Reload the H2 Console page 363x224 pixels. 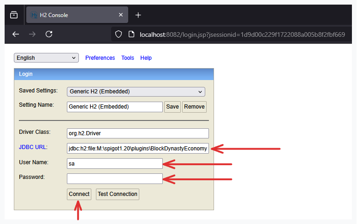[49, 34]
